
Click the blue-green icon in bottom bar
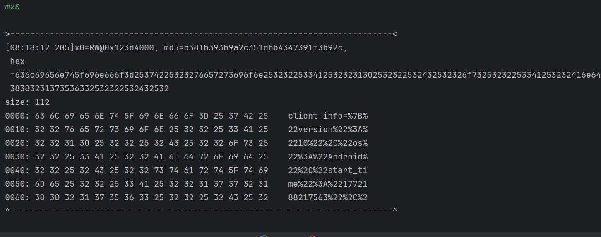[264, 236]
